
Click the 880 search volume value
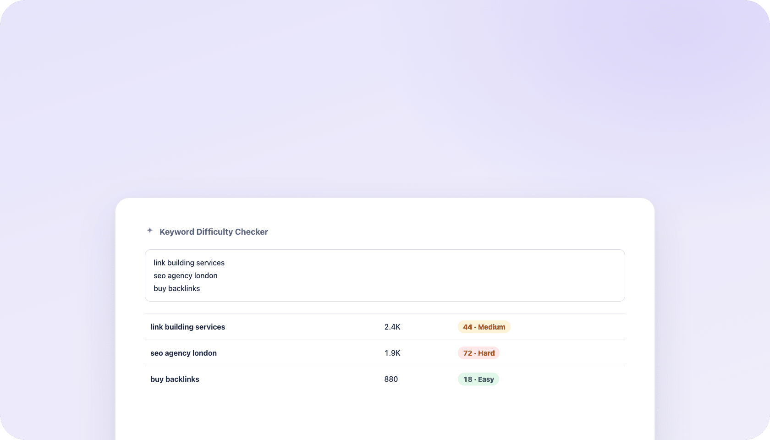click(391, 379)
